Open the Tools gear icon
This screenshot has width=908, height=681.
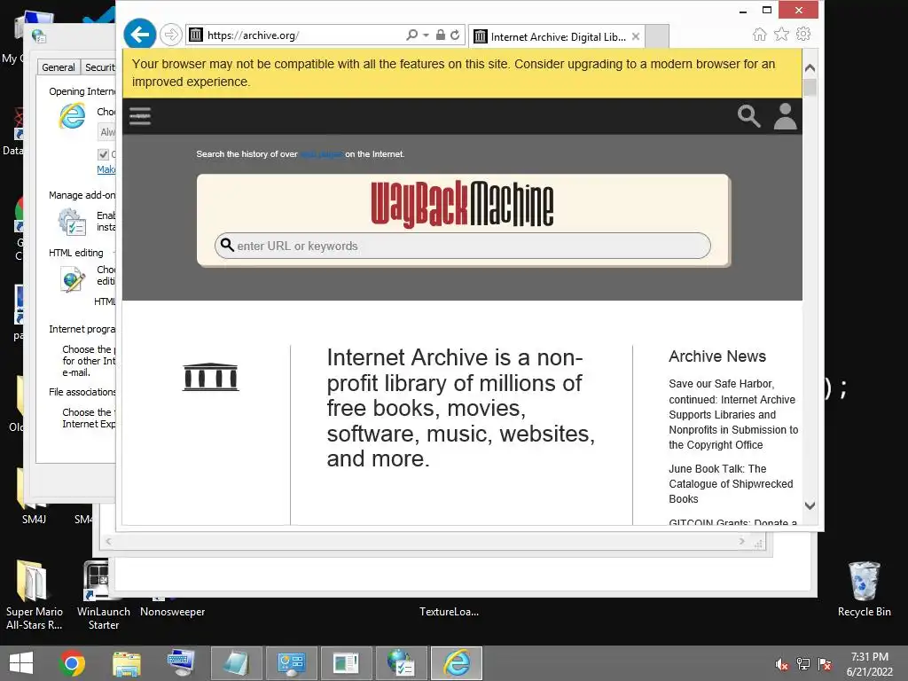tap(803, 35)
